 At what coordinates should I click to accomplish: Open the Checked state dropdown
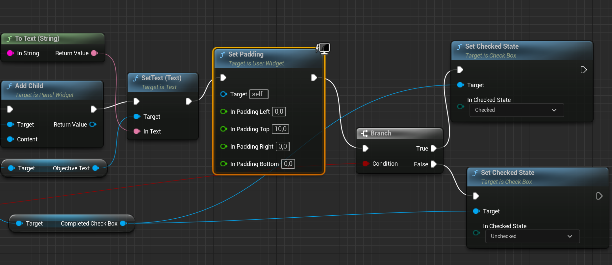(x=517, y=110)
